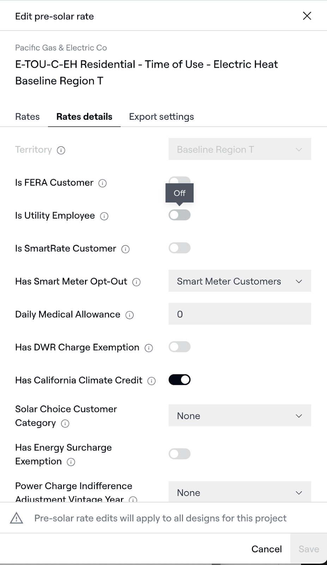
Task: Open the Power Charge Indifference Vintage Year dropdown
Action: [240, 492]
